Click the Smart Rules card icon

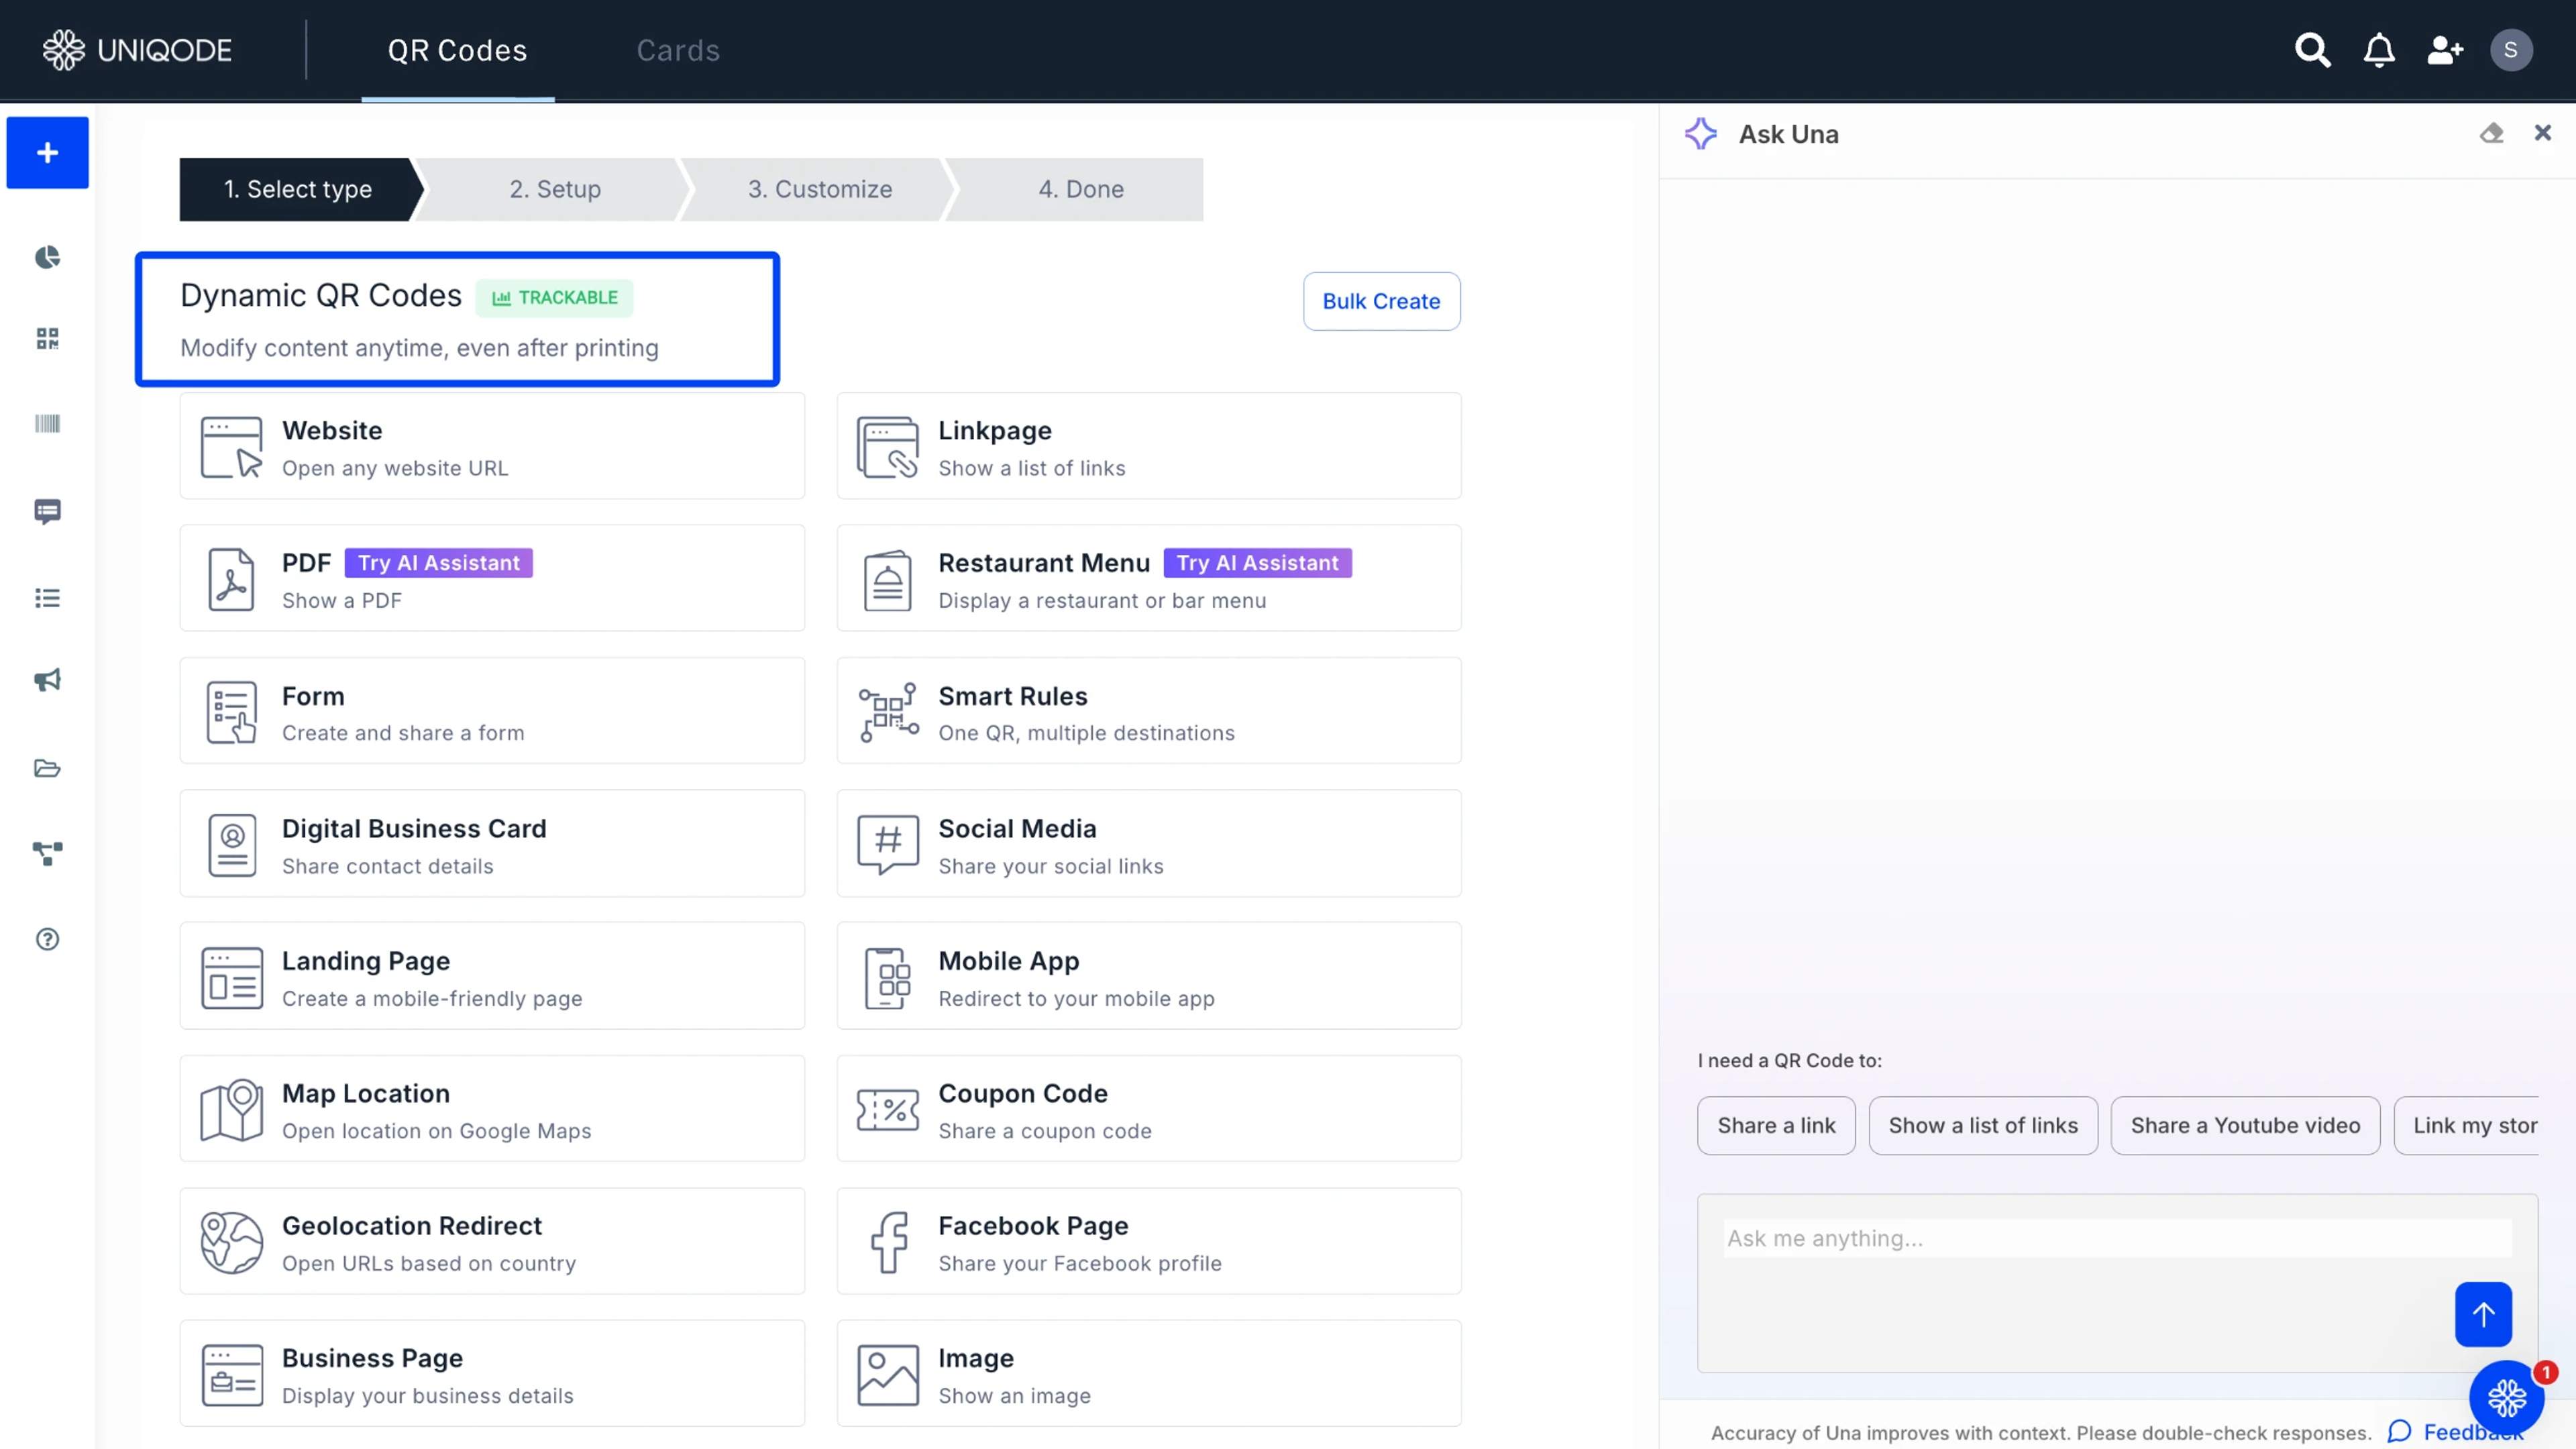pos(888,712)
